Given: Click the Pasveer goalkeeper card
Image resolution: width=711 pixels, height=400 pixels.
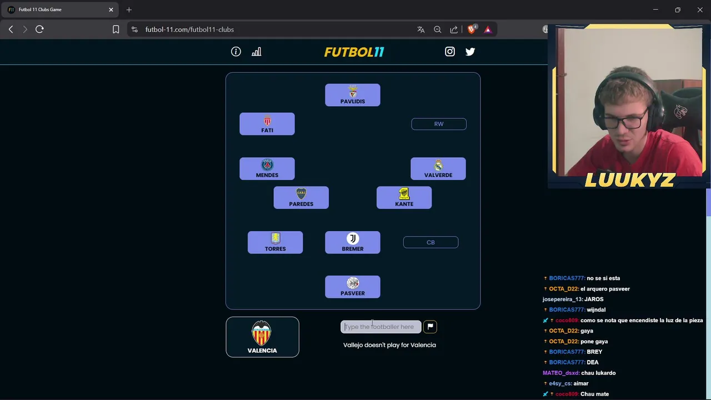Looking at the screenshot, I should click(x=353, y=287).
